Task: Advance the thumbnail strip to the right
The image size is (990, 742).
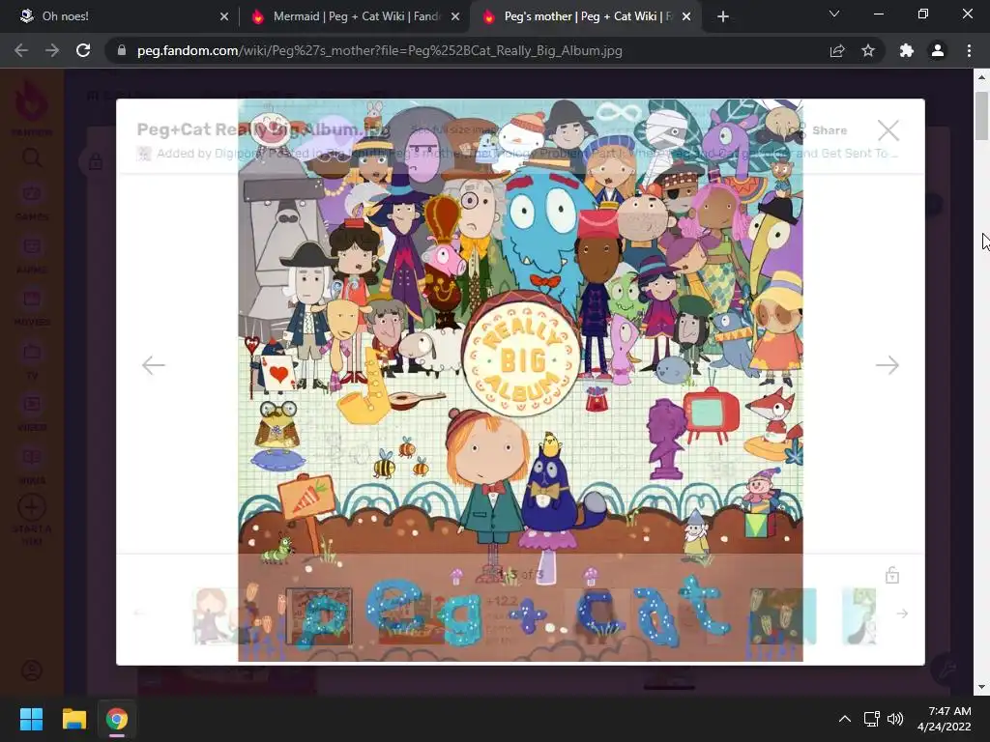Action: pyautogui.click(x=902, y=614)
